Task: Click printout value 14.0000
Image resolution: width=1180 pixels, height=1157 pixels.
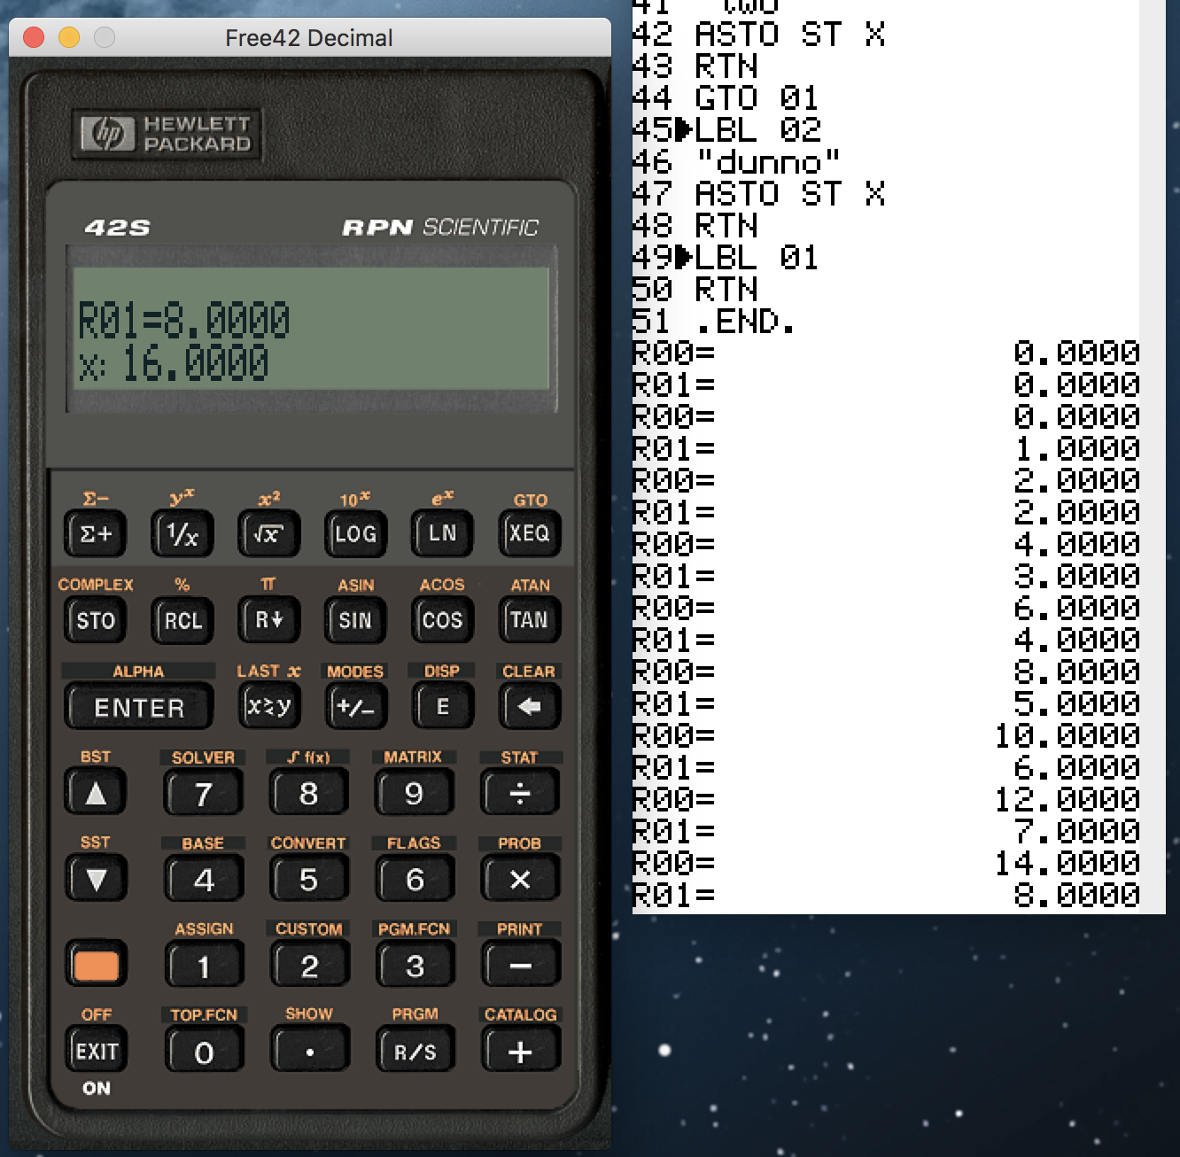Action: (x=1067, y=863)
